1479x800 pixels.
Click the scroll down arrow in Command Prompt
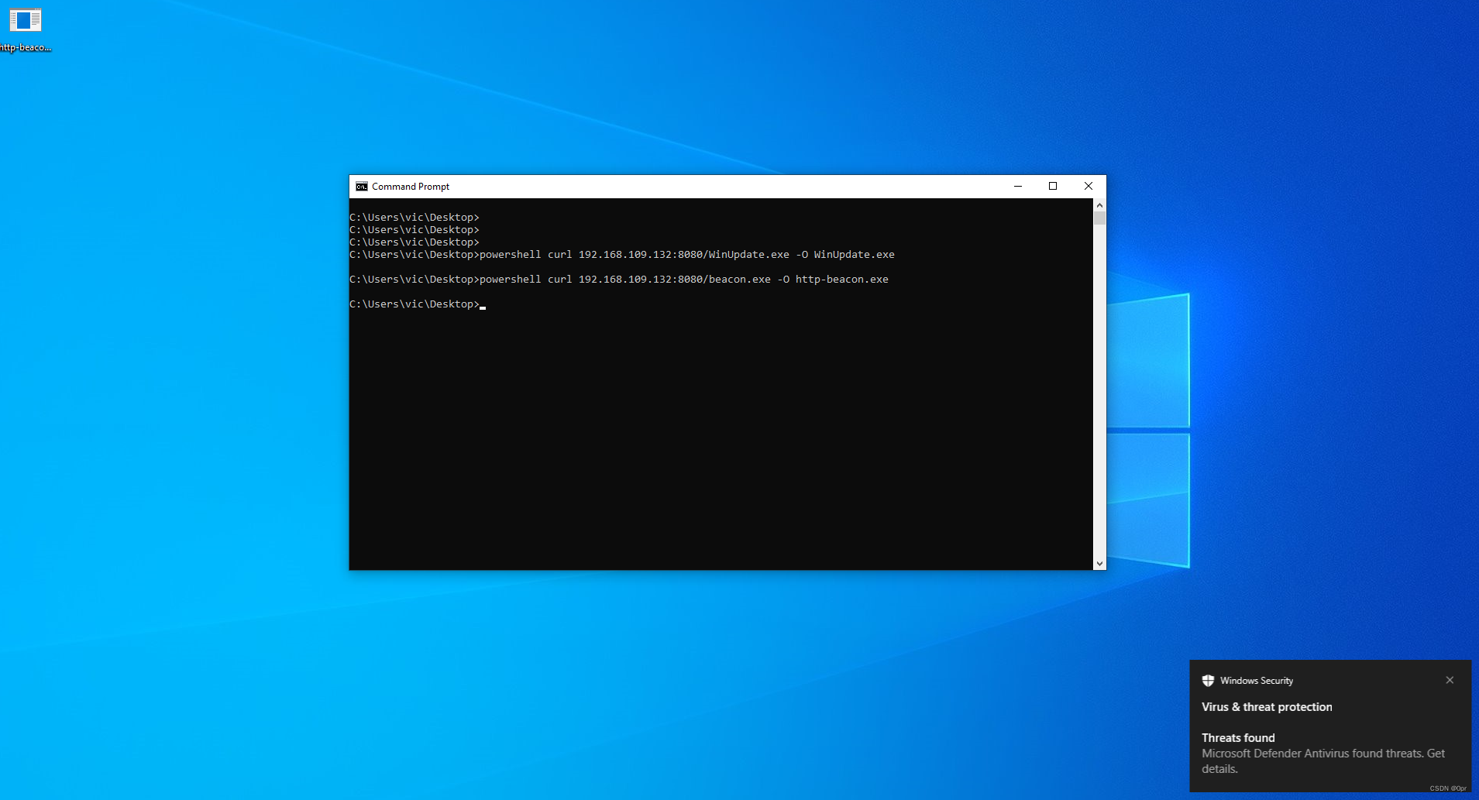1099,564
